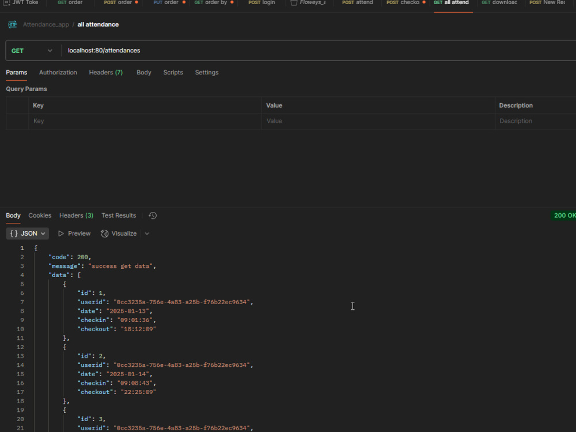Click the "id": 2 line
This screenshot has height=432, width=576.
point(92,357)
